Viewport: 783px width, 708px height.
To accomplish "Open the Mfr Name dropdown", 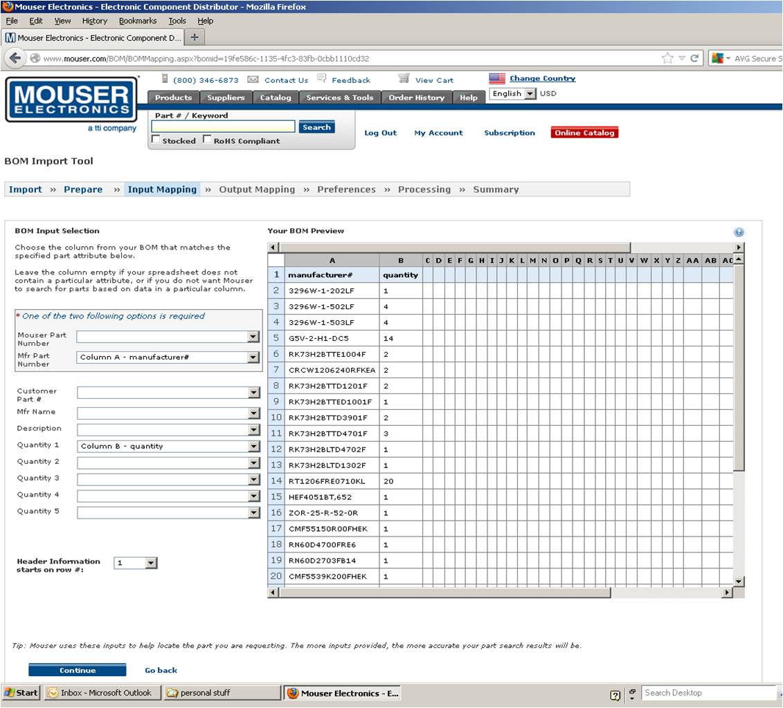I will click(254, 413).
